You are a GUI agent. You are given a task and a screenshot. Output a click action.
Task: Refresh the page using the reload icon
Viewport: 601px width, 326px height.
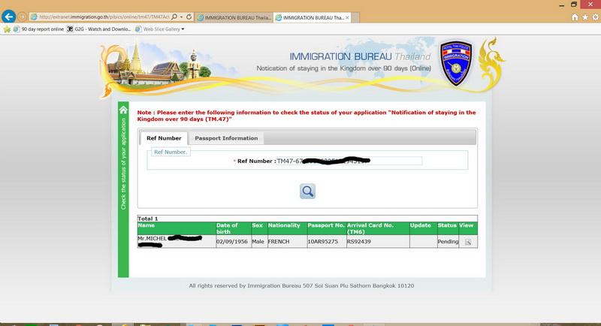188,16
